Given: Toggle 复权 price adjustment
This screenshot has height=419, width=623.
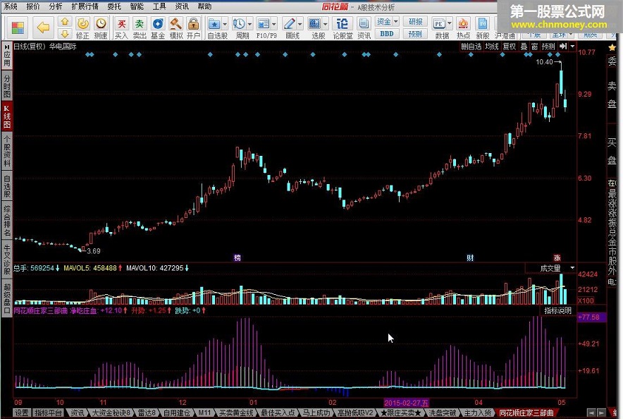Looking at the screenshot, I should 510,47.
